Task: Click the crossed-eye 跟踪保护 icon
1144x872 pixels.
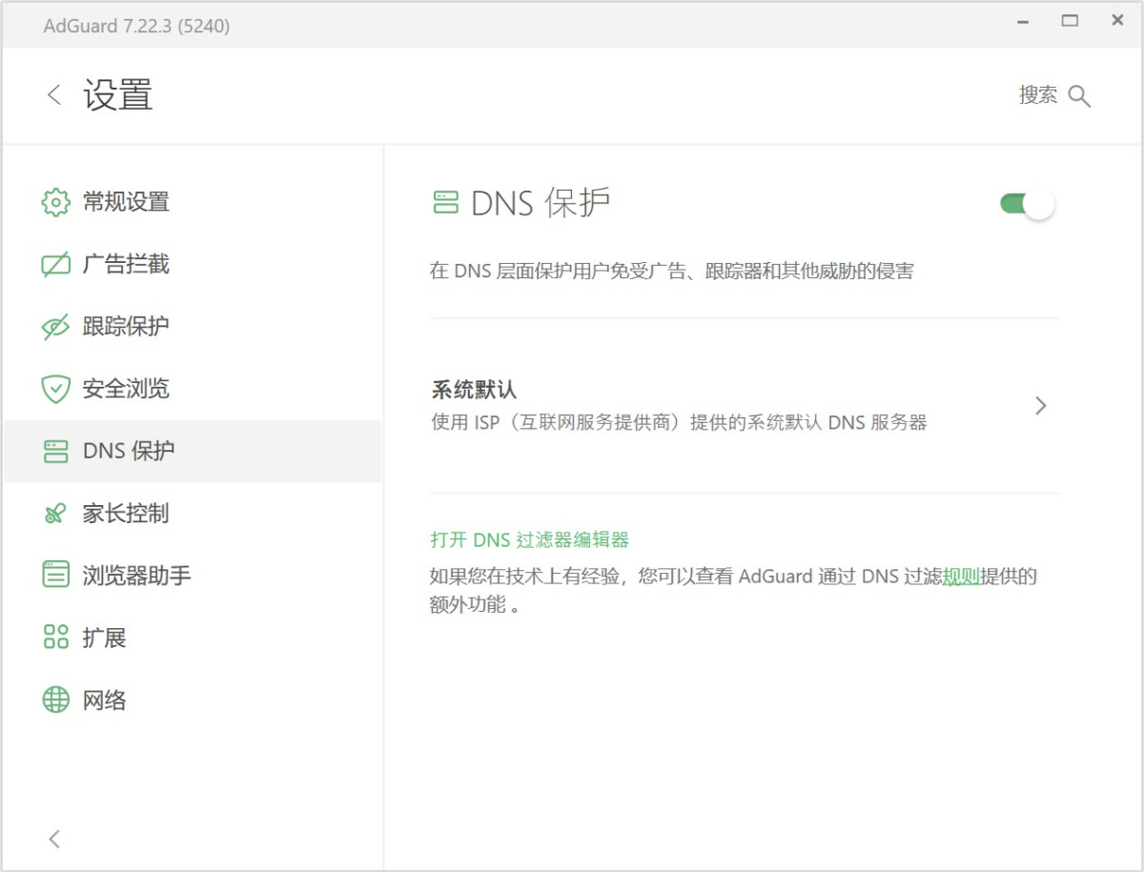Action: tap(56, 327)
